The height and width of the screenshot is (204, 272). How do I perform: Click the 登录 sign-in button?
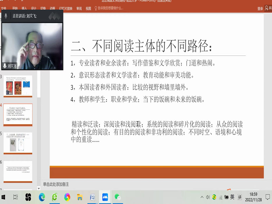point(260,8)
